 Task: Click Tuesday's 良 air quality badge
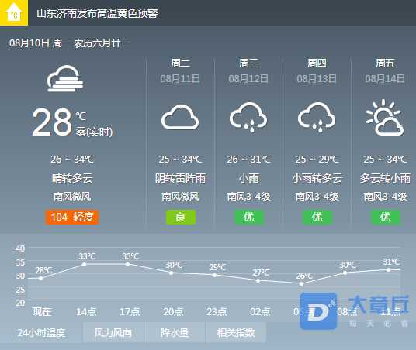pyautogui.click(x=181, y=217)
